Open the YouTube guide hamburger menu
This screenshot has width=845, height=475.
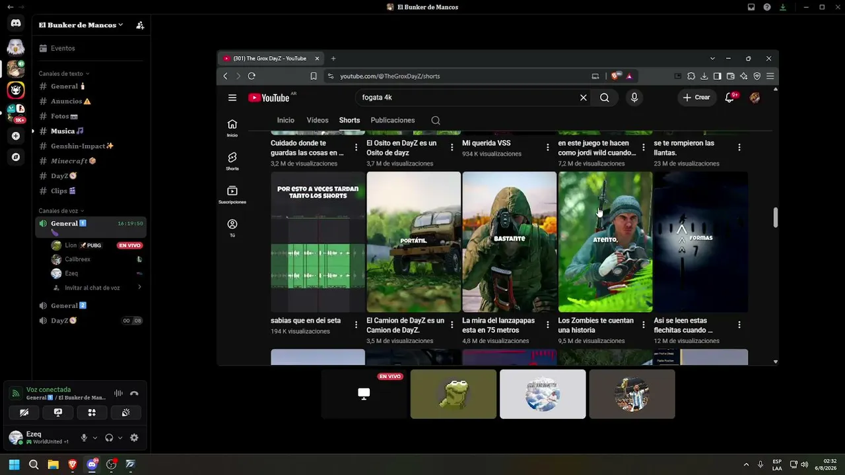pyautogui.click(x=232, y=98)
